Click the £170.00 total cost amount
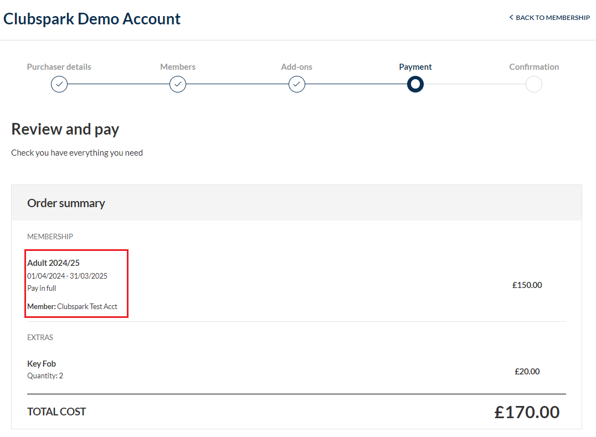 click(527, 412)
